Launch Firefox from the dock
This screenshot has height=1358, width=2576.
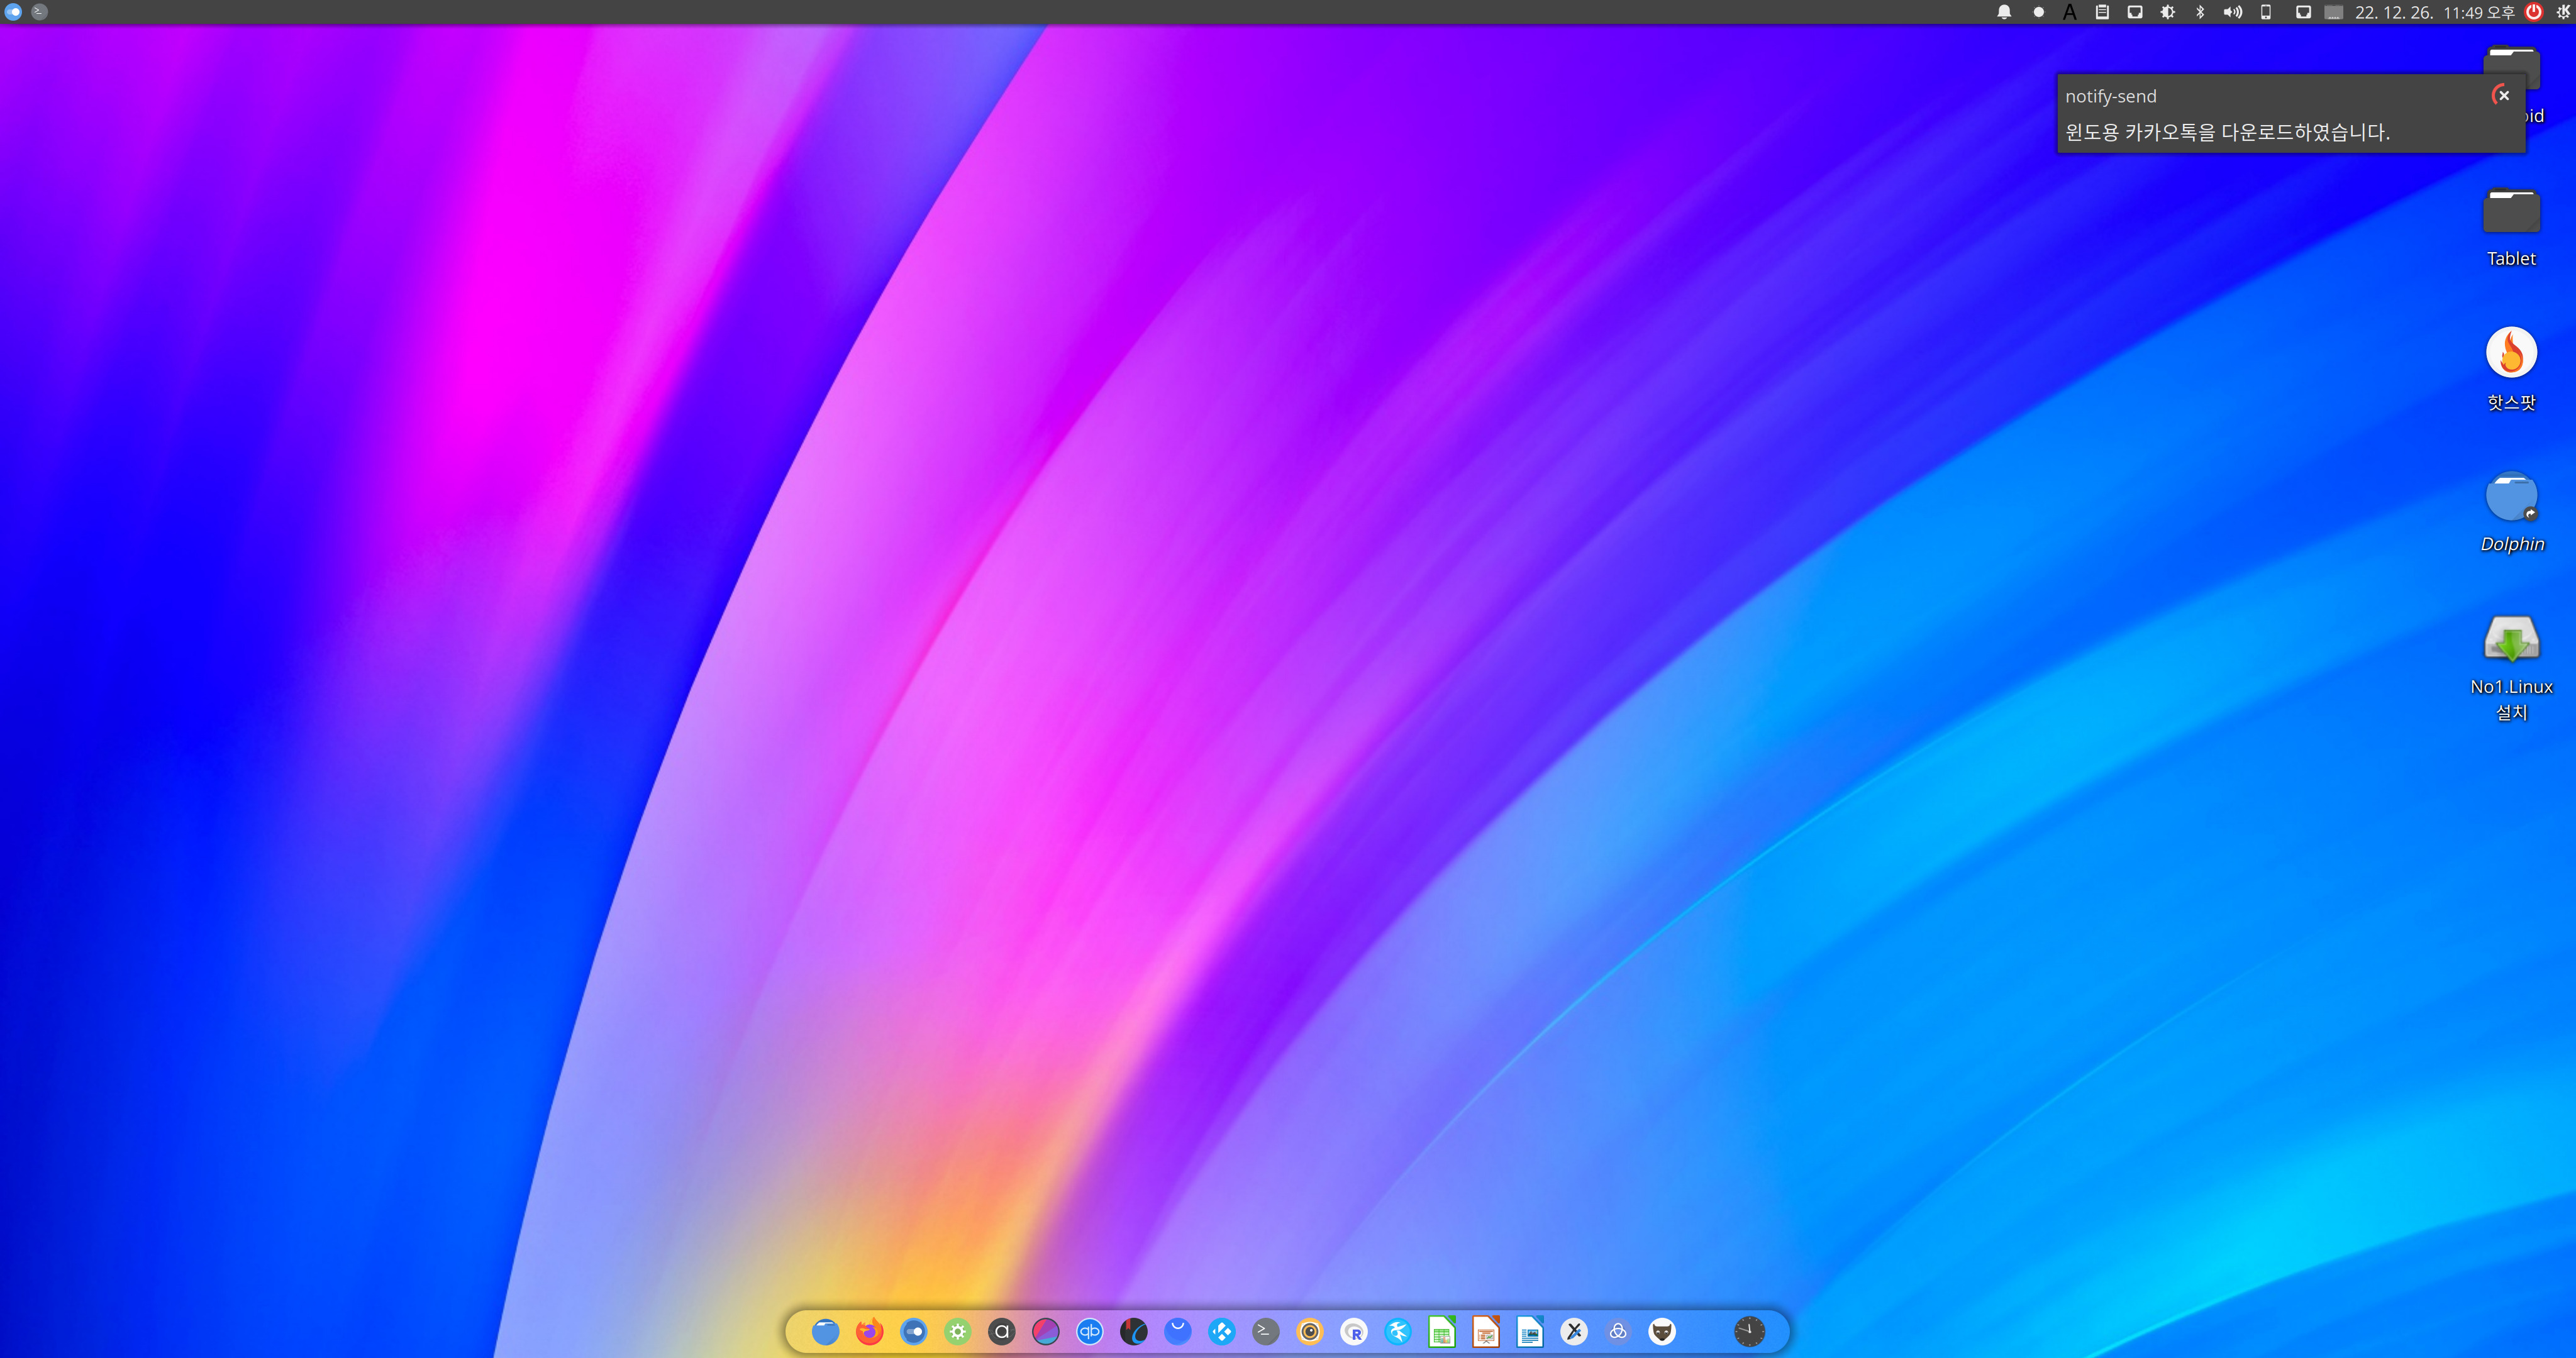click(x=869, y=1332)
